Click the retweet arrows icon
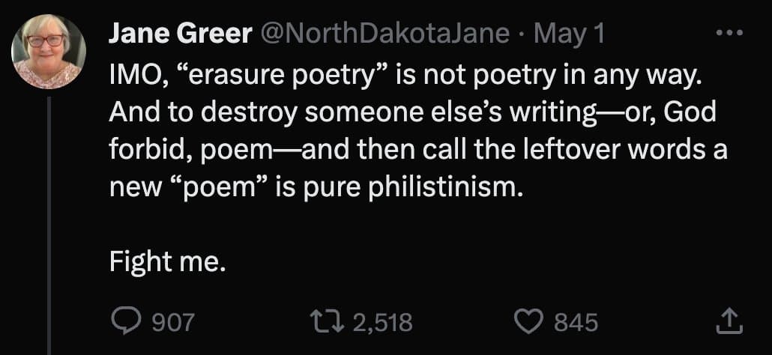 point(327,322)
